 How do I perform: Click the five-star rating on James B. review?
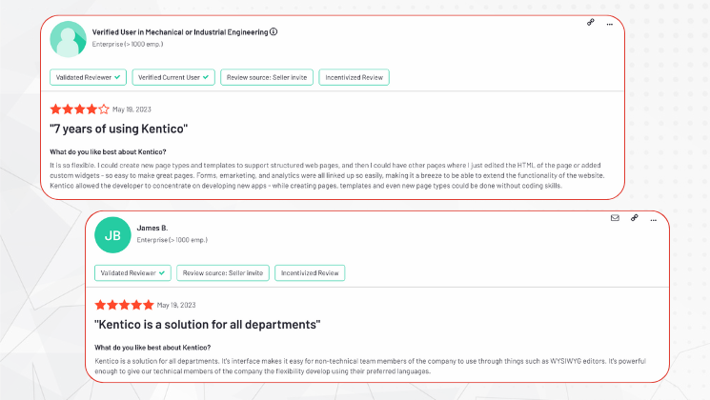coord(124,305)
